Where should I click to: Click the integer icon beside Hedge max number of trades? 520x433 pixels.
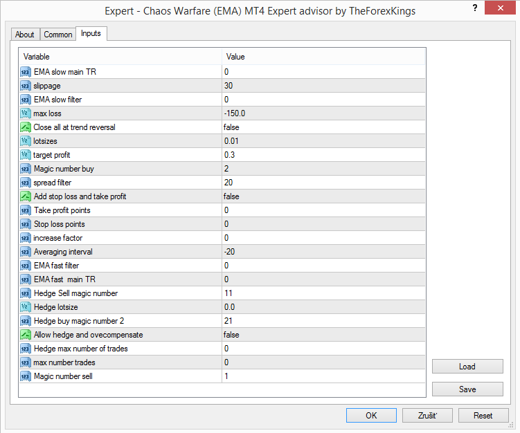(26, 349)
